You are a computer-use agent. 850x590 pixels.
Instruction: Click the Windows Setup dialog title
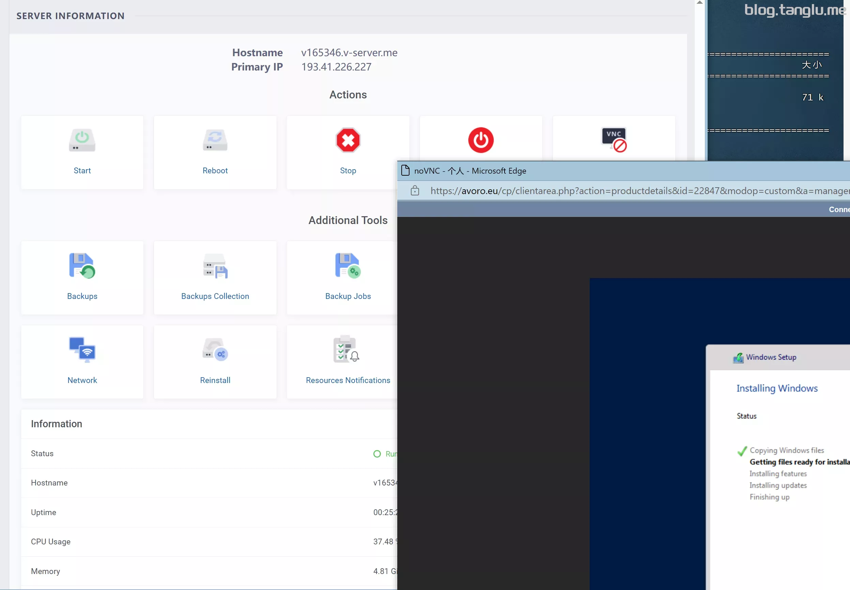pyautogui.click(x=771, y=357)
